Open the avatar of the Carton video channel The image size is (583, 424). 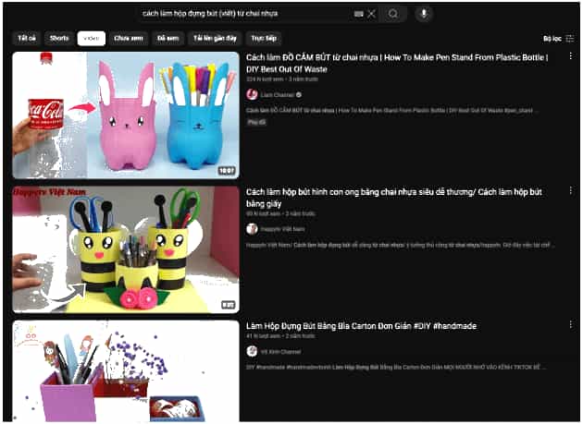tap(252, 351)
